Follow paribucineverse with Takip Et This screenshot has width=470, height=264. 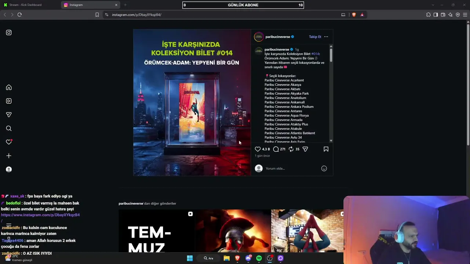pos(315,37)
